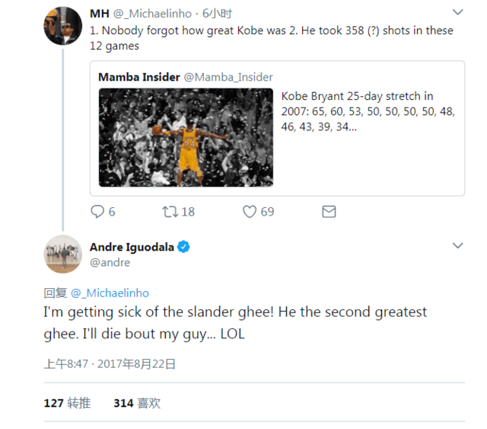Retweet MH's tweet via the arrows icon
Screen dimensions: 487x429
click(x=170, y=212)
